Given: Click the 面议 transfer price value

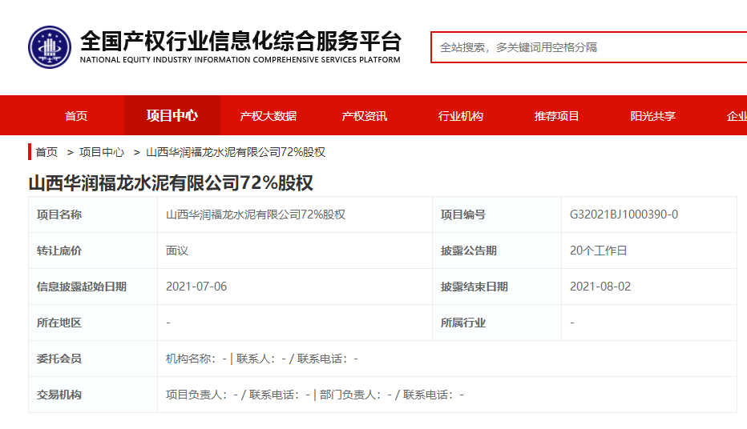Looking at the screenshot, I should pyautogui.click(x=177, y=251).
